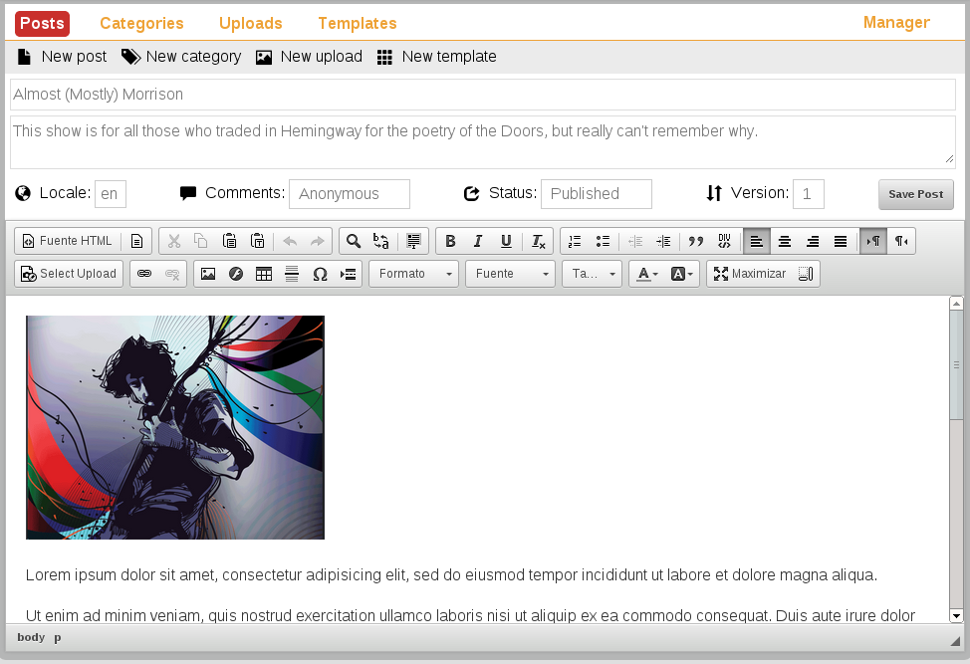The image size is (970, 664).
Task: Click the Cut scissors icon
Action: pyautogui.click(x=174, y=241)
